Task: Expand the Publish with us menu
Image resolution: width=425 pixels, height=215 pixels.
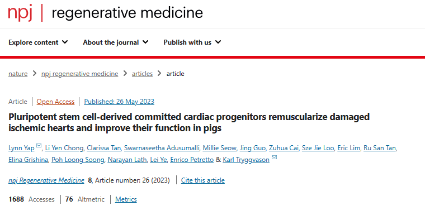Action: (x=192, y=42)
